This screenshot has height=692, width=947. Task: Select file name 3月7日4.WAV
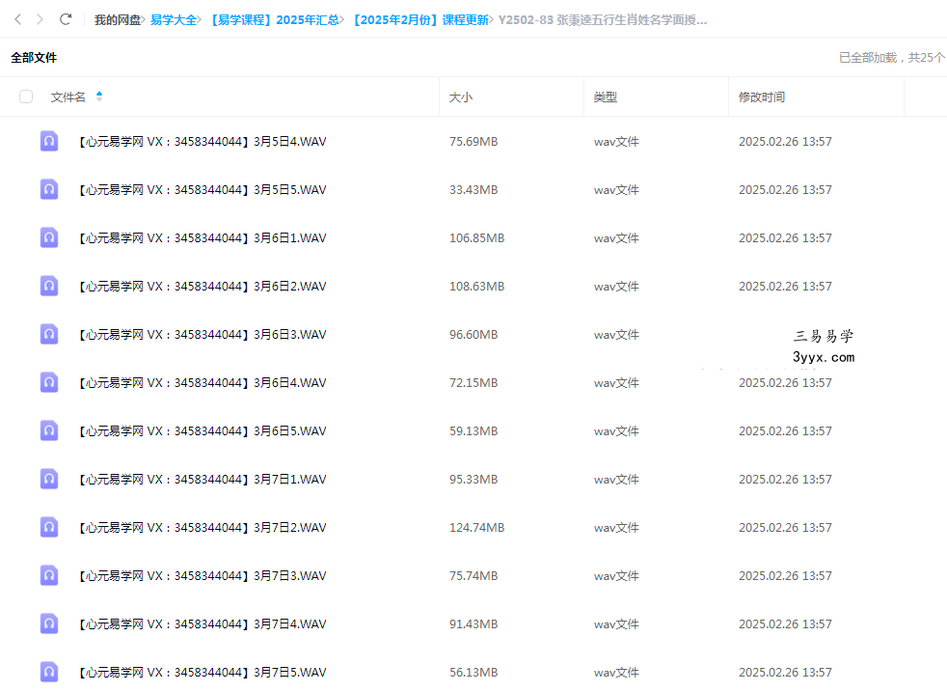click(x=202, y=624)
